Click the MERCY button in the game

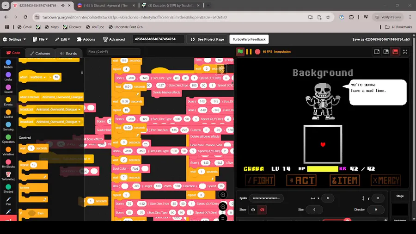[x=386, y=180]
